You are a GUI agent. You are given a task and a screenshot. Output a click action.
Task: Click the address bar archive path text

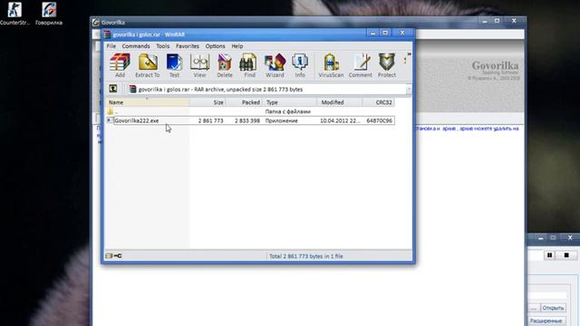(220, 90)
